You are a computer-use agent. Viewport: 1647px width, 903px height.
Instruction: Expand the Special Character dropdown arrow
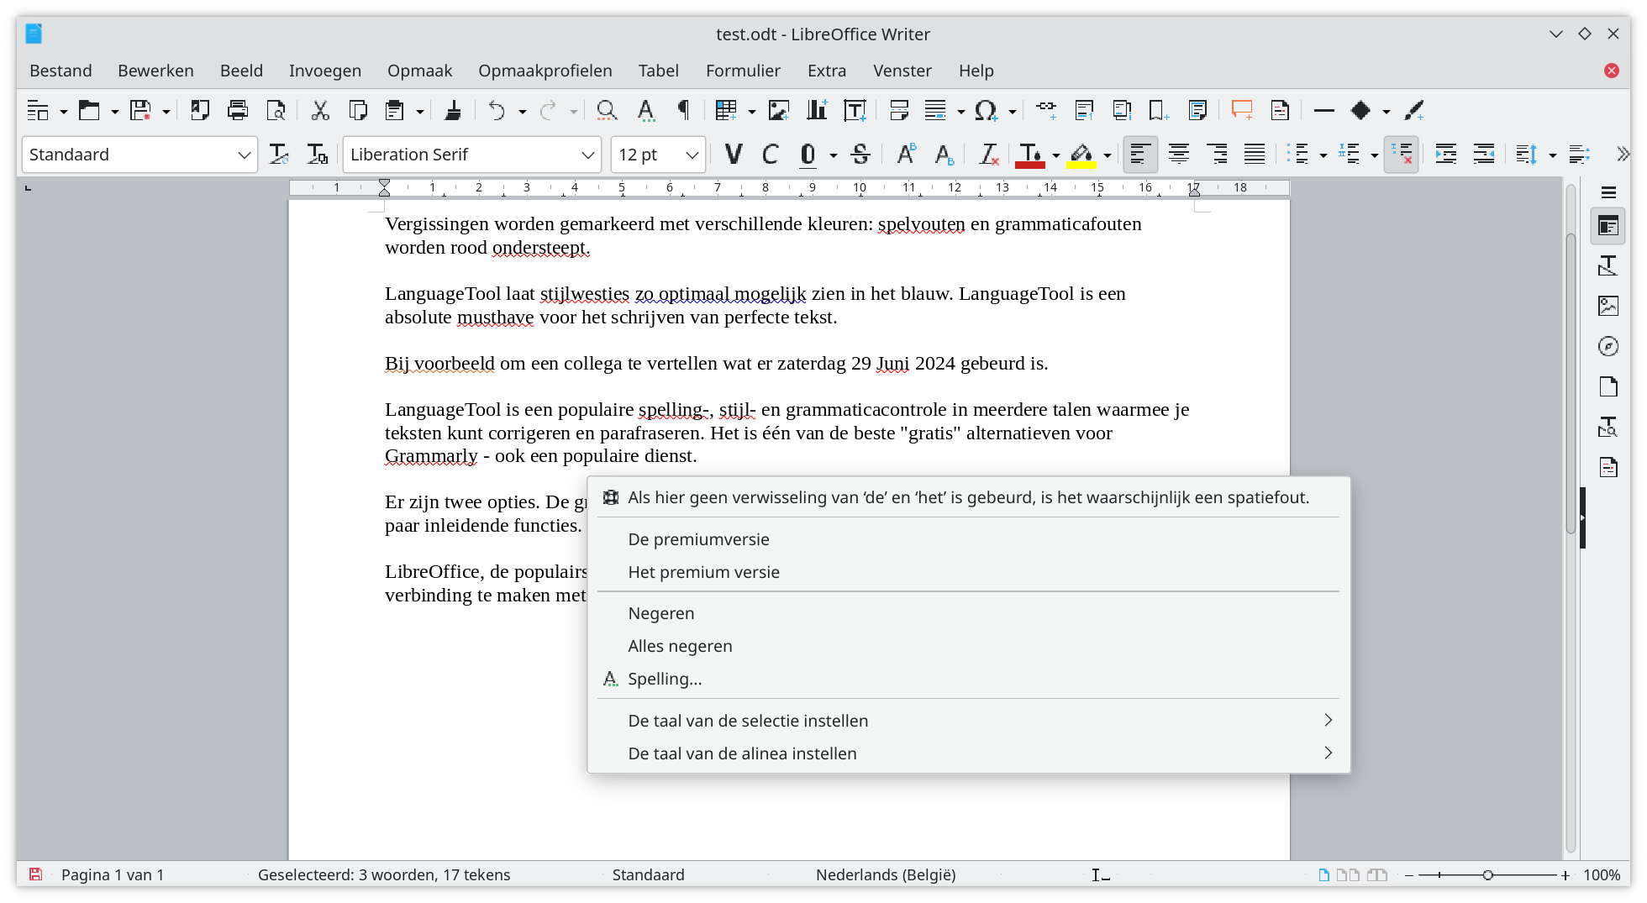click(1013, 111)
